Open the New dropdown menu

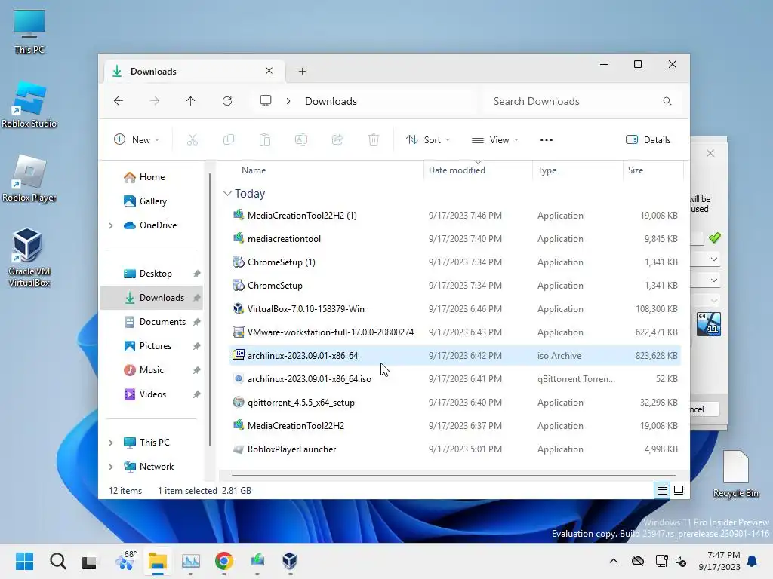(137, 139)
